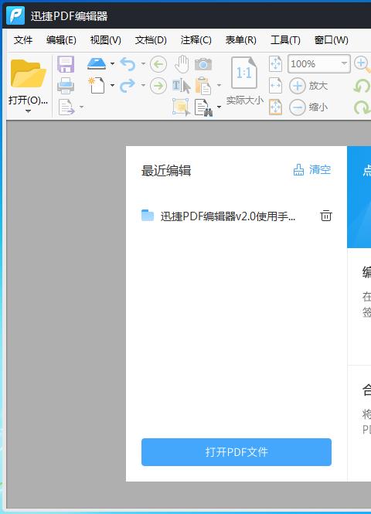Click the fit page icon
The image size is (371, 514).
click(275, 63)
